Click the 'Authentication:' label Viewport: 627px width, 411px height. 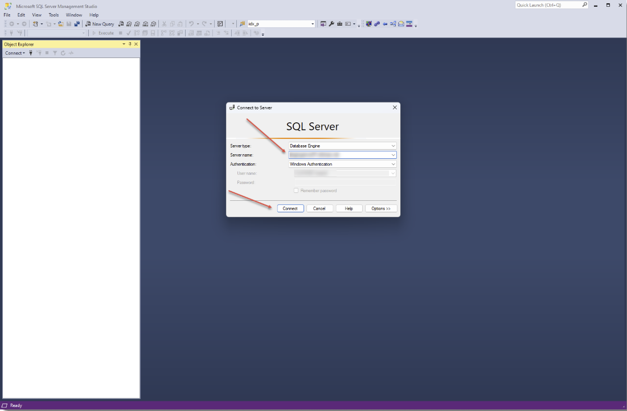point(243,165)
